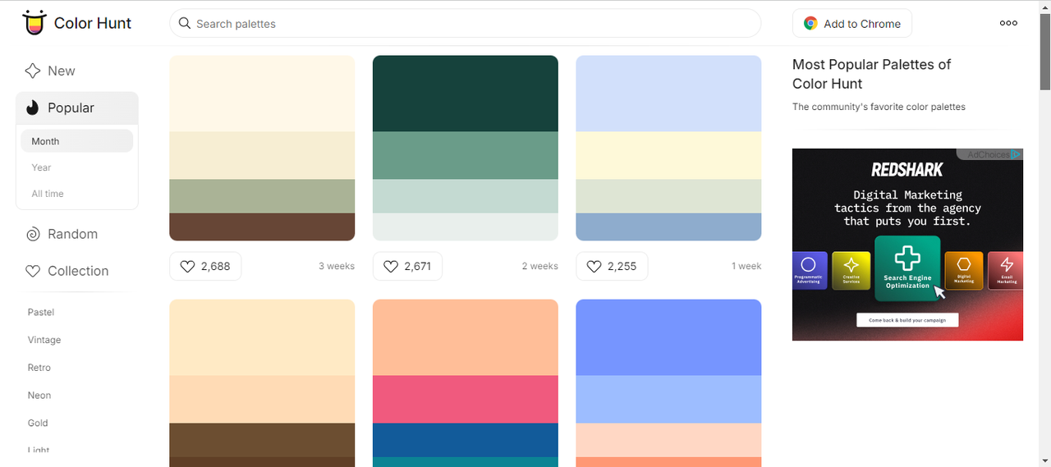Click the dark green swatch of second palette
The width and height of the screenshot is (1051, 467).
(466, 93)
